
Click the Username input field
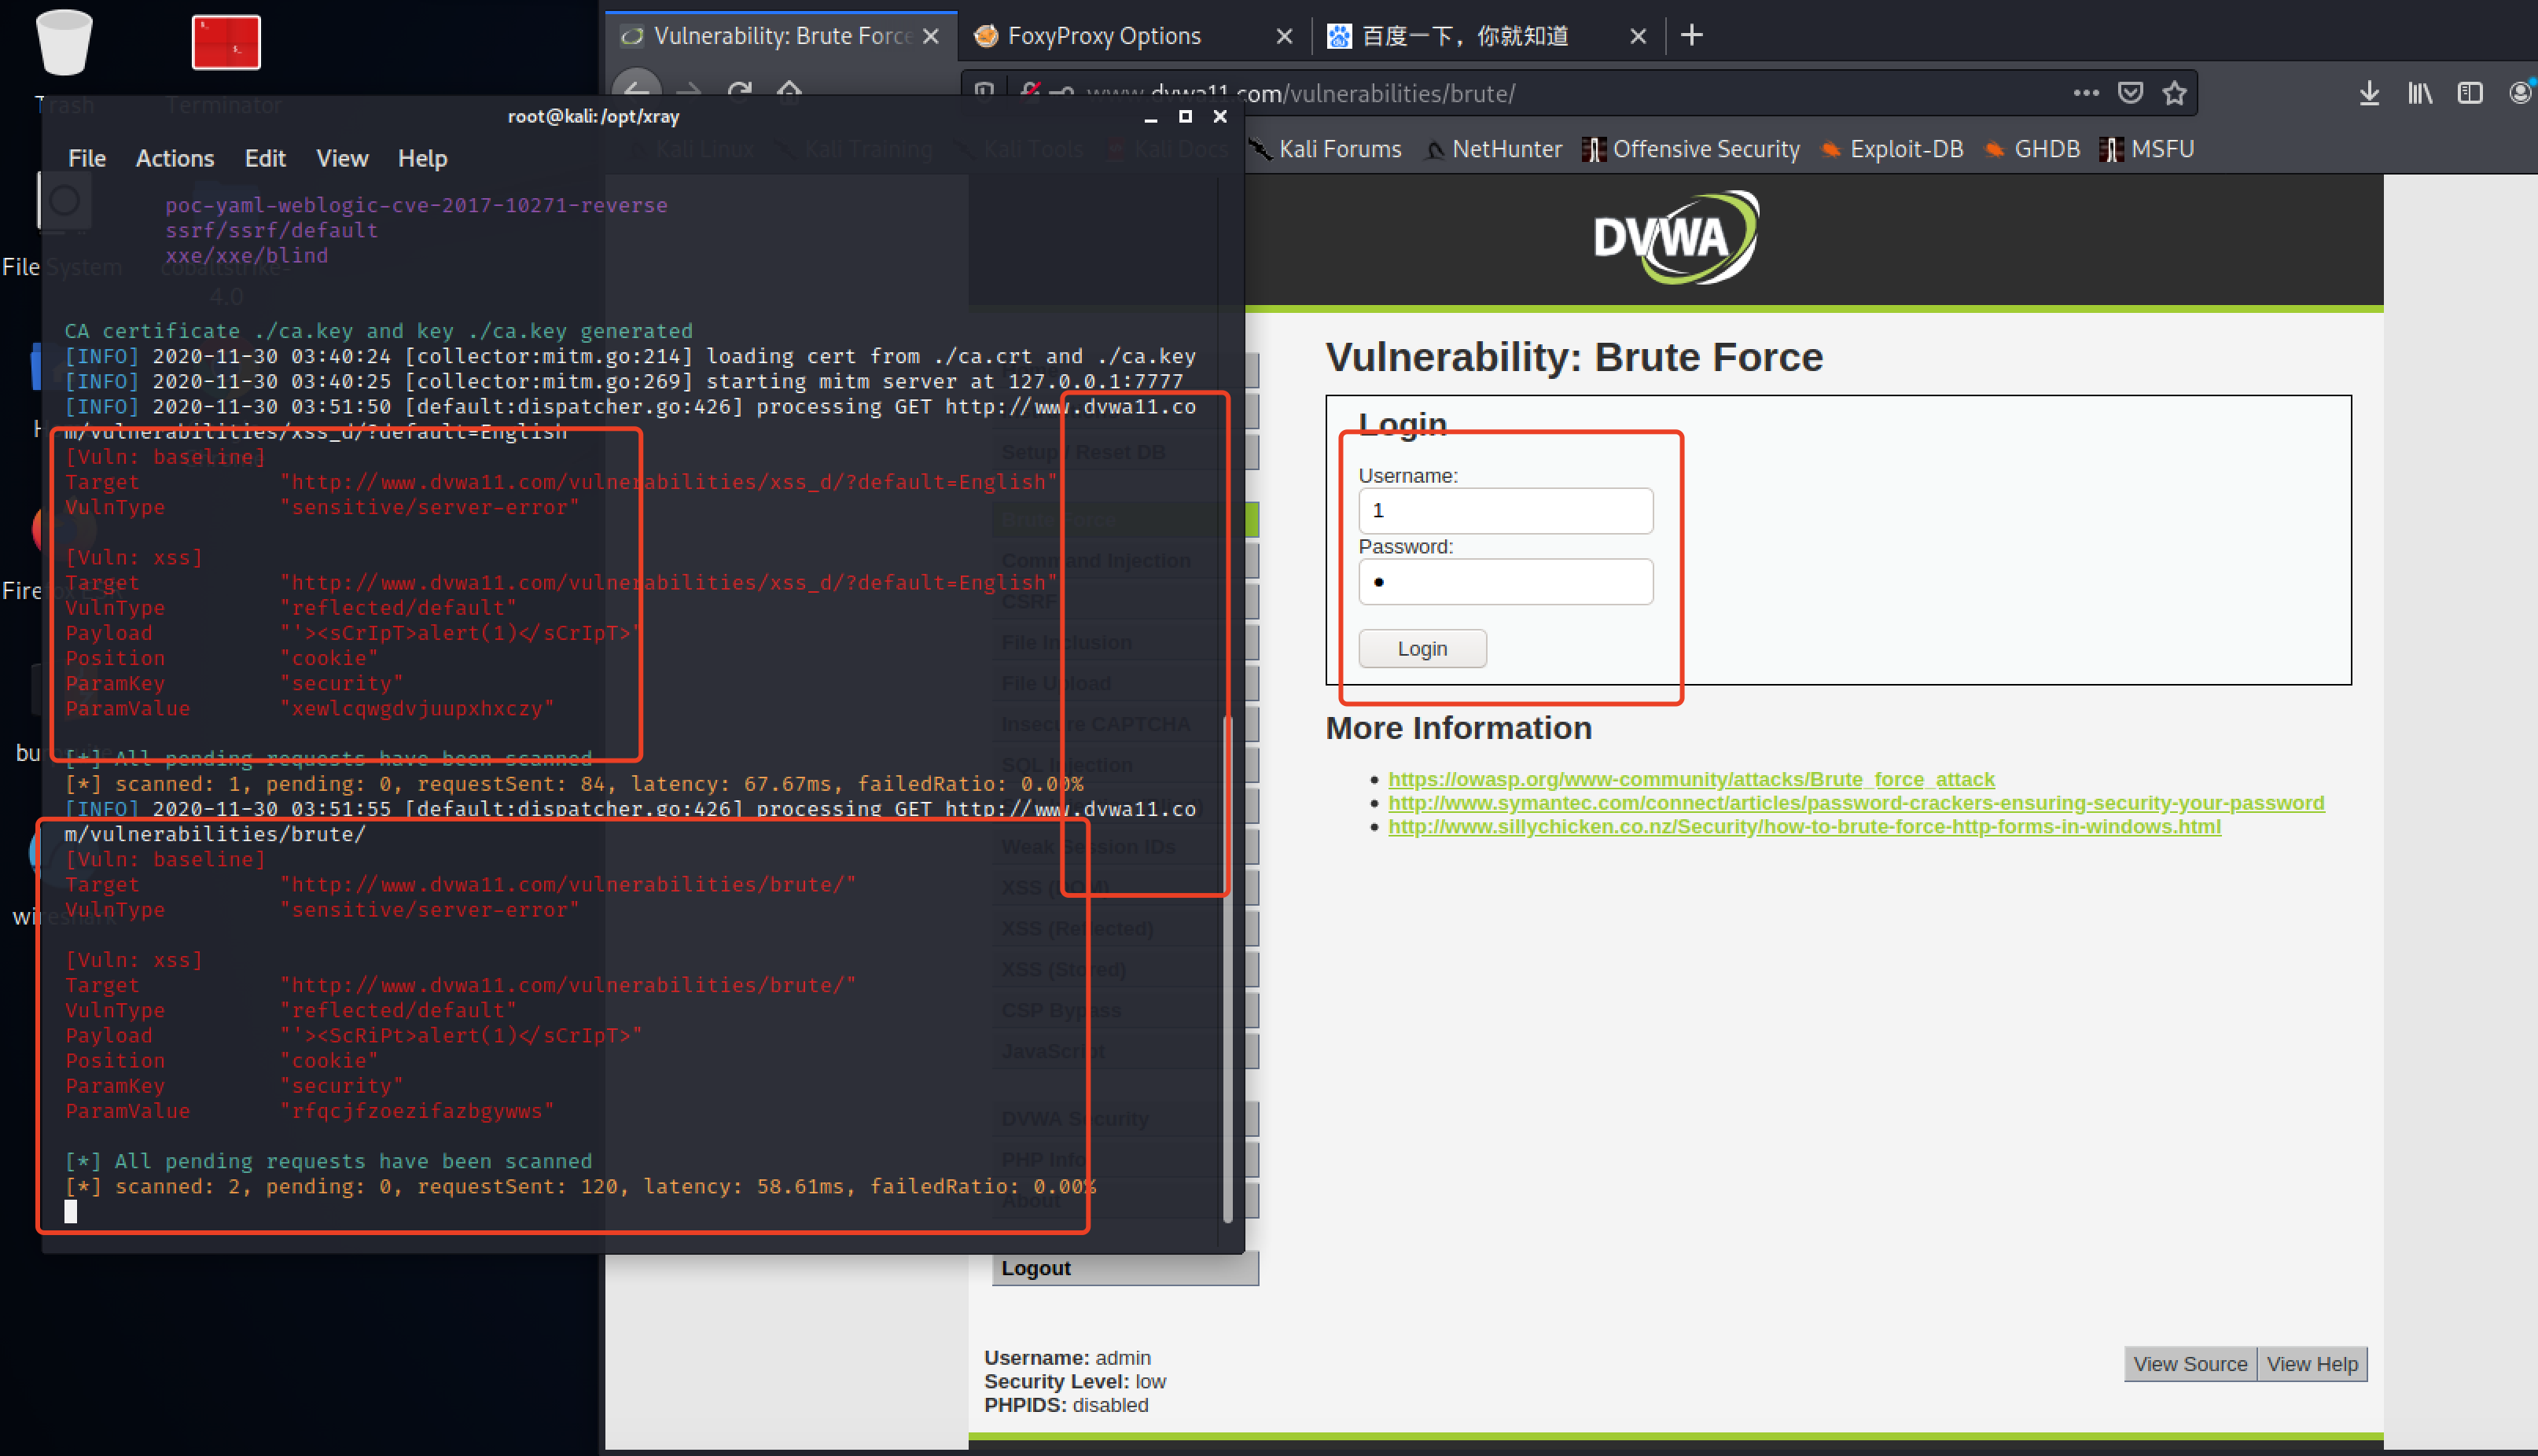click(1504, 511)
